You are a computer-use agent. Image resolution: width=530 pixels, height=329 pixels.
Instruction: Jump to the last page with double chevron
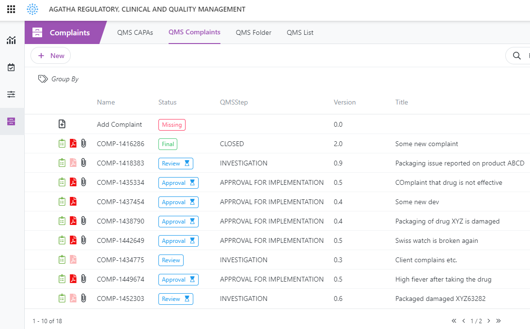click(x=499, y=321)
